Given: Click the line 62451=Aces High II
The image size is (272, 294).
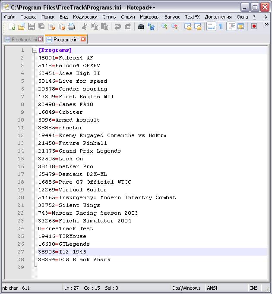Looking at the screenshot, I should pyautogui.click(x=69, y=73).
